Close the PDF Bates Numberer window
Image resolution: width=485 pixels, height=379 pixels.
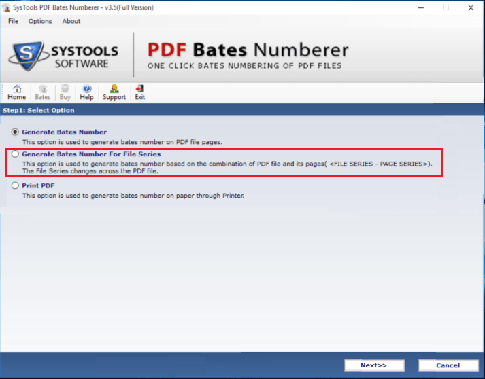pyautogui.click(x=471, y=7)
